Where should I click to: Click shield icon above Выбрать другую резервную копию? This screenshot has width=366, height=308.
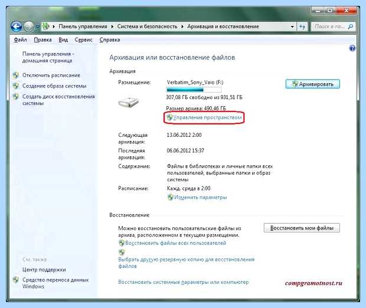point(122,252)
